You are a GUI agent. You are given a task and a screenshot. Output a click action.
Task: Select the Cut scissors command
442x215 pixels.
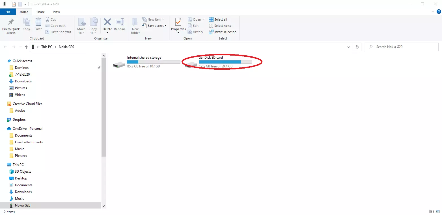pyautogui.click(x=51, y=19)
